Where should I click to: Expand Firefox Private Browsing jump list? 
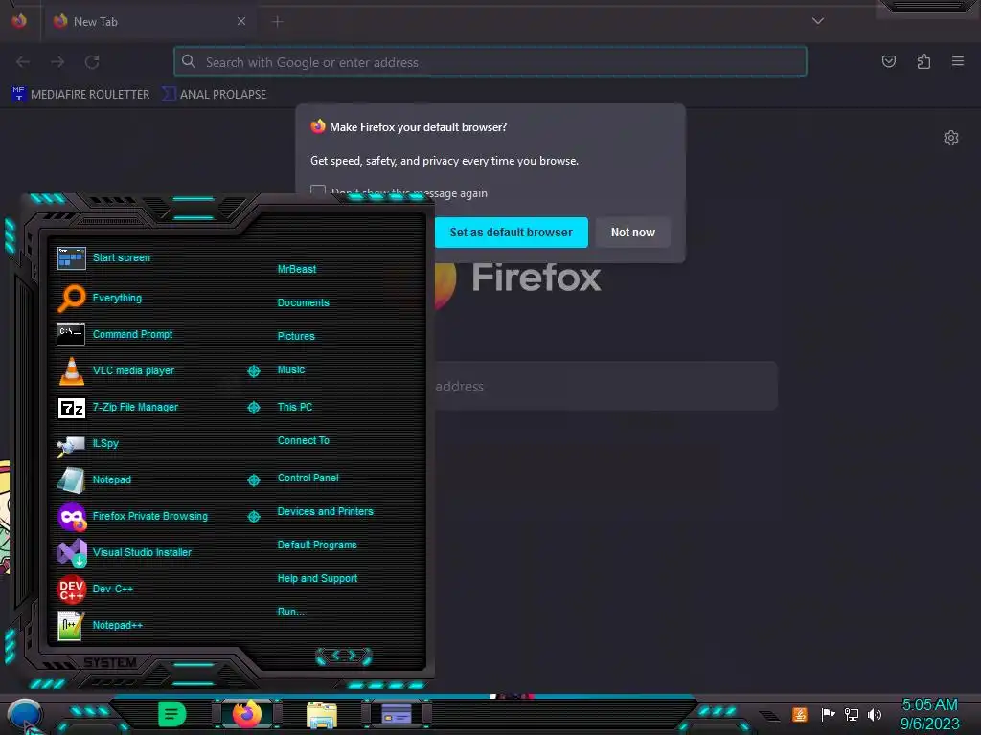point(253,516)
